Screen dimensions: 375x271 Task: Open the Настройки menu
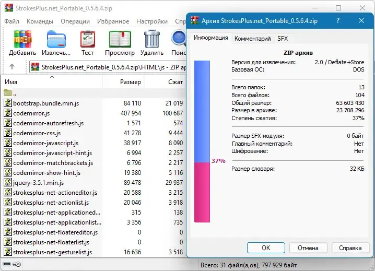(x=152, y=21)
